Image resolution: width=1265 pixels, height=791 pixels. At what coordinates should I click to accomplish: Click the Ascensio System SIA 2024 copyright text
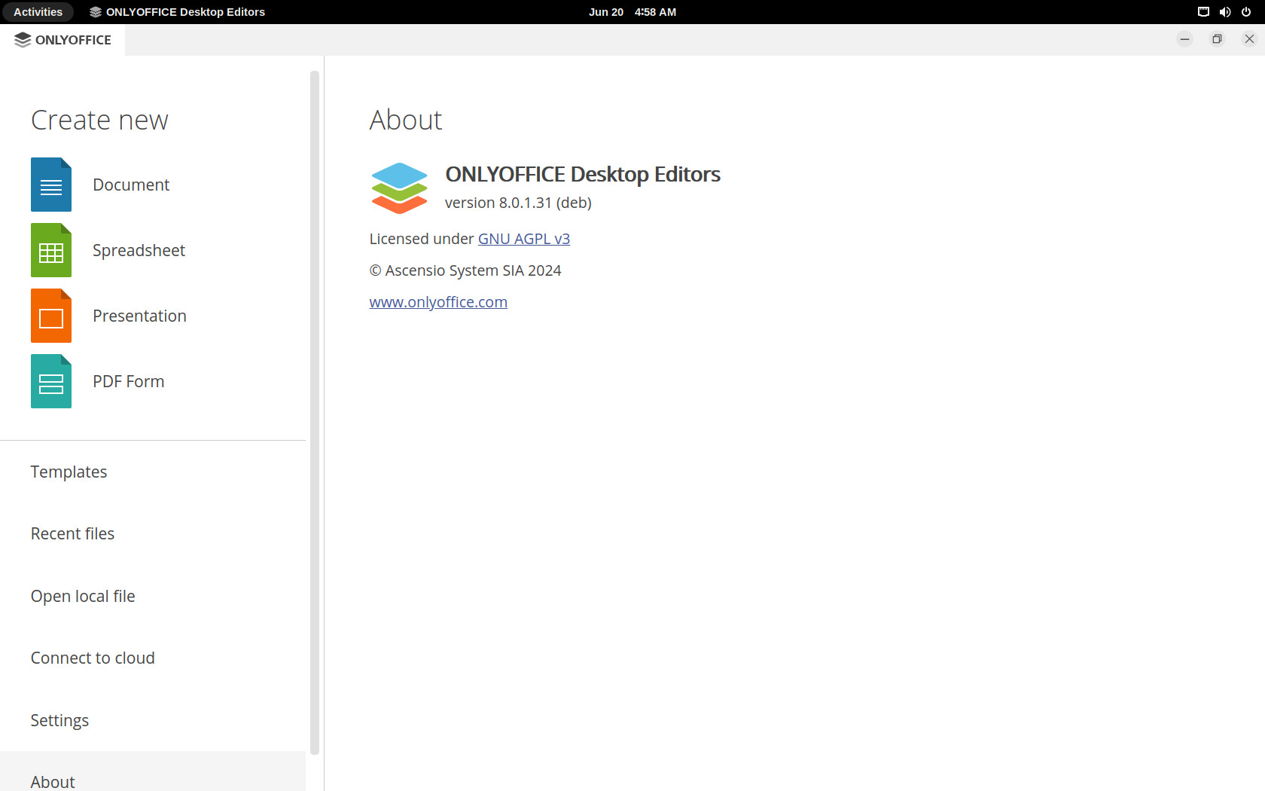[x=465, y=270]
